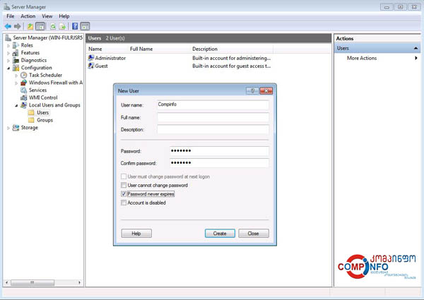Click the tree pane horizontal scrollbar thumb
Screen dimensions: 424x300
[x=33, y=282]
